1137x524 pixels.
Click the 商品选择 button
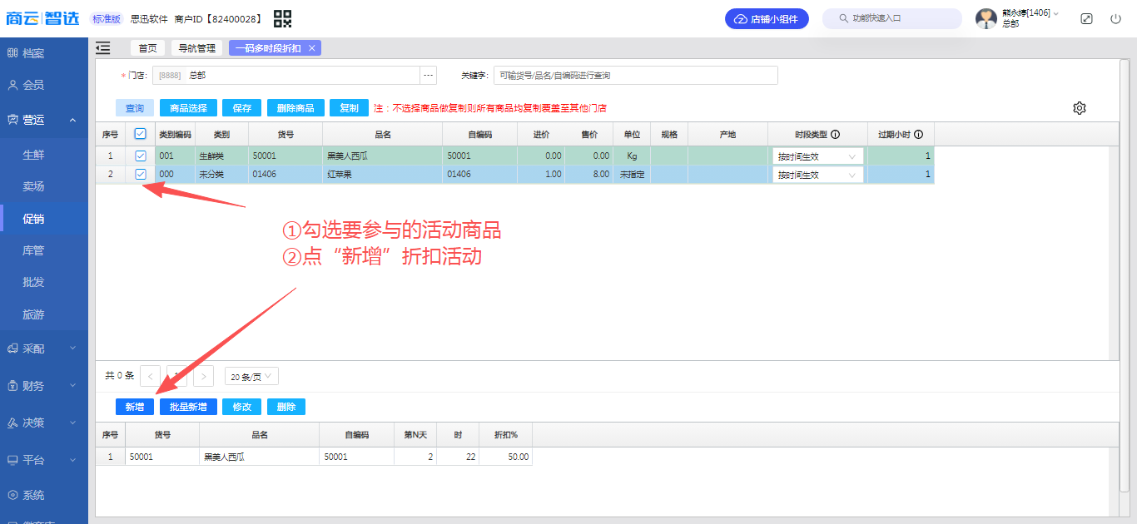188,108
